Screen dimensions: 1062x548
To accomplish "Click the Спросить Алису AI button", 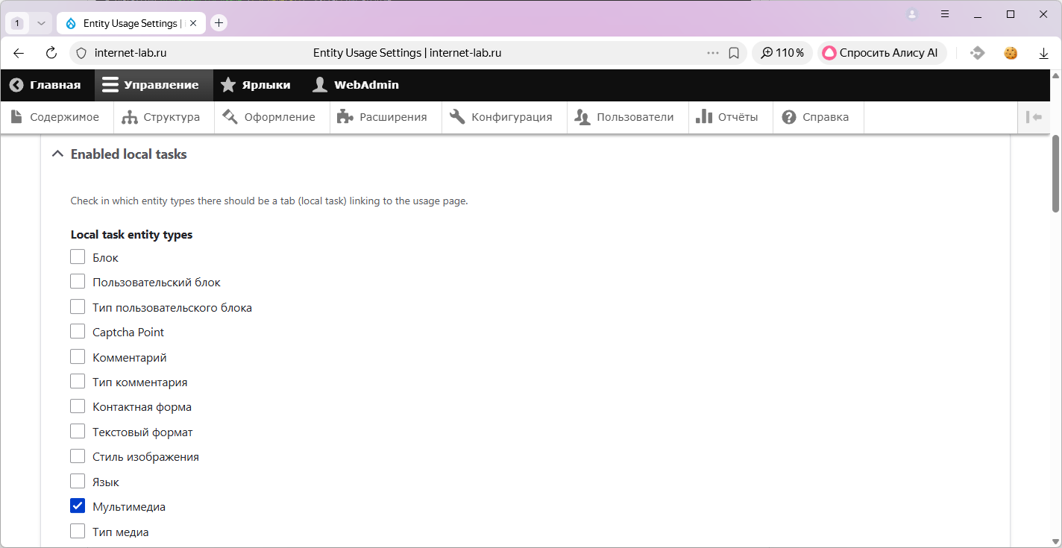I will tap(882, 53).
